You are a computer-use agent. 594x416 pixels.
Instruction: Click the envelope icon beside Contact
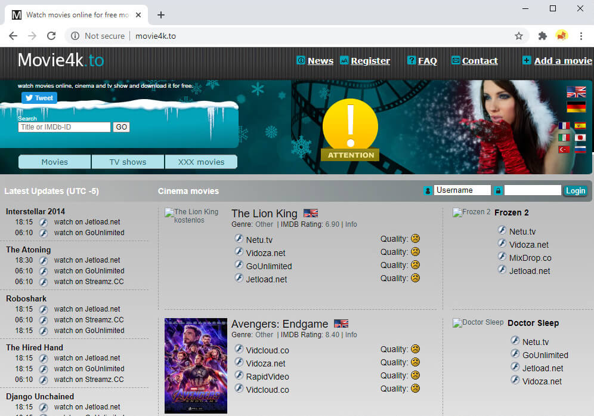456,60
